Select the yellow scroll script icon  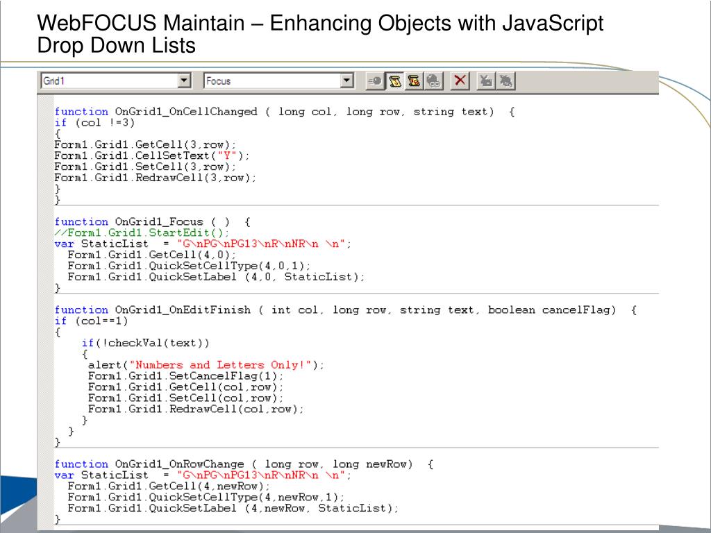coord(395,81)
